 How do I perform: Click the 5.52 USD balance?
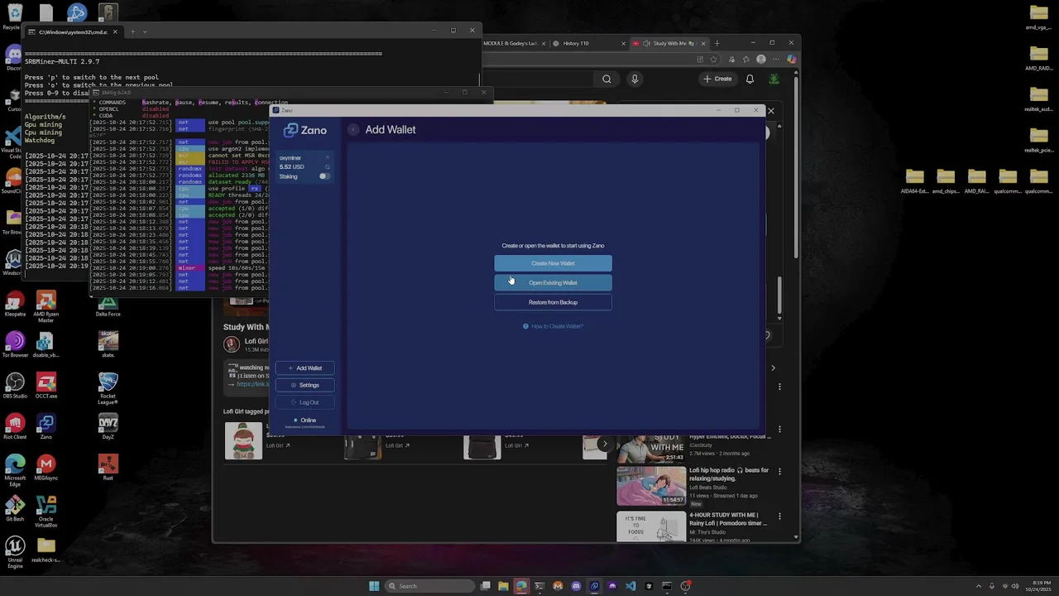[291, 167]
